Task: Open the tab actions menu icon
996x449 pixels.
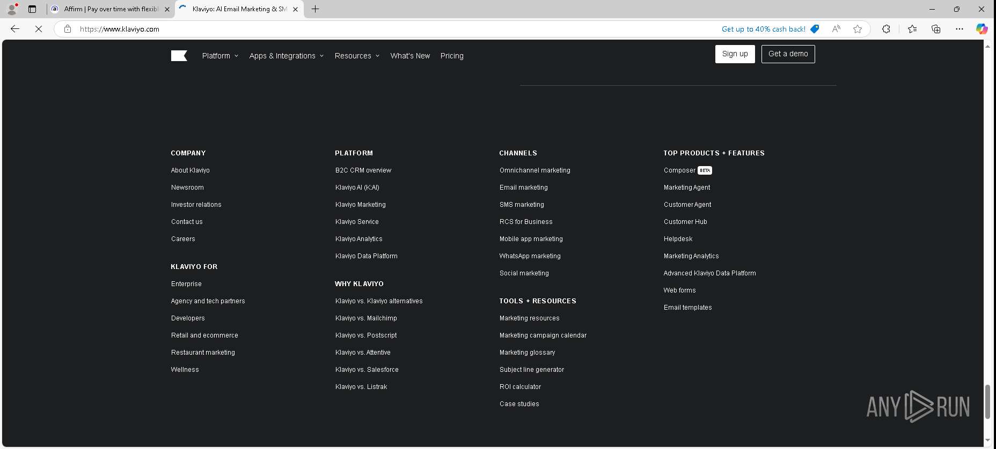Action: [x=32, y=9]
